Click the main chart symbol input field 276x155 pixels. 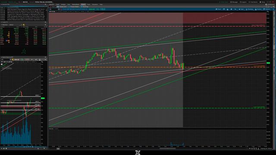[x=53, y=9]
